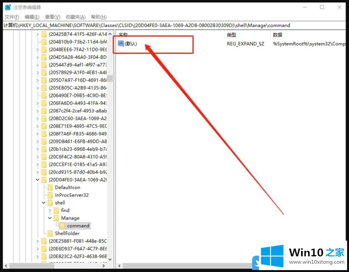The width and height of the screenshot is (349, 272).
Task: Select the command folder icon in tree
Action: coord(62,226)
